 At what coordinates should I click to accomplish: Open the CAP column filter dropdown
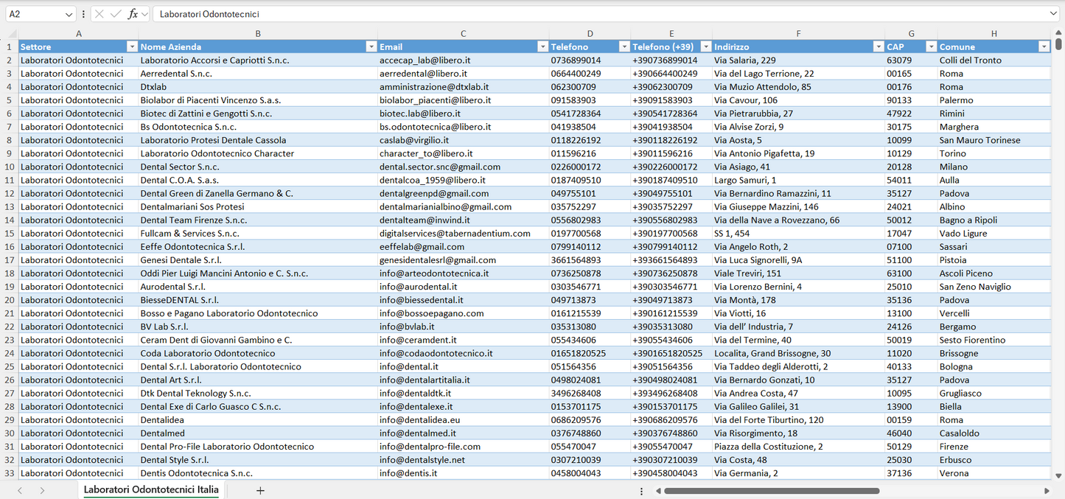(x=930, y=46)
